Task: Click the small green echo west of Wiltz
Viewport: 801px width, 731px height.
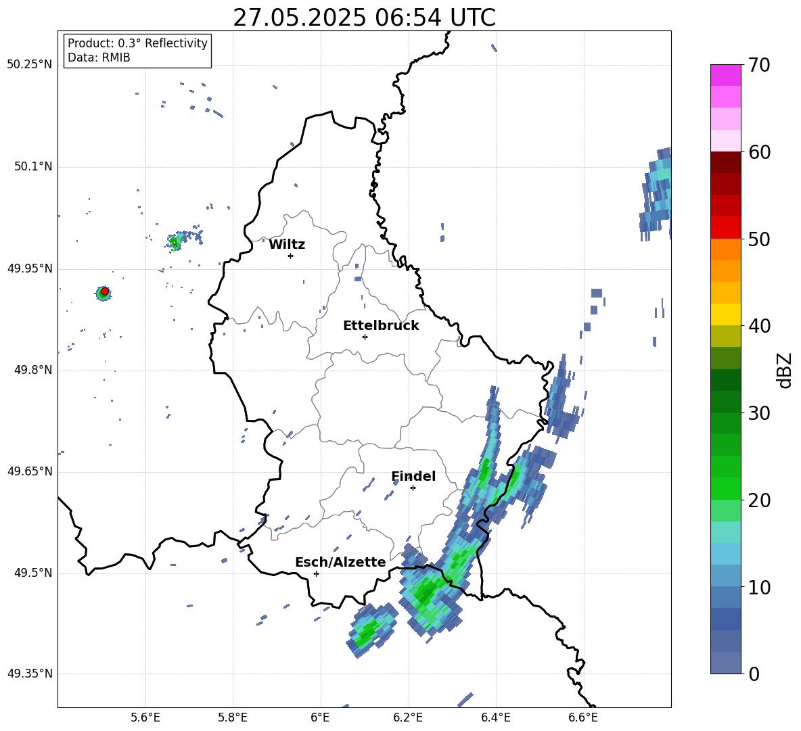Action: click(x=175, y=241)
